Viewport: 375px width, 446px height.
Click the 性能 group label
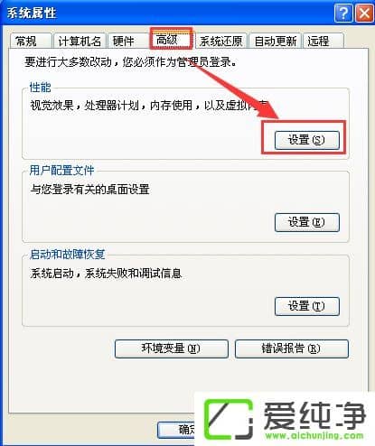coord(41,88)
